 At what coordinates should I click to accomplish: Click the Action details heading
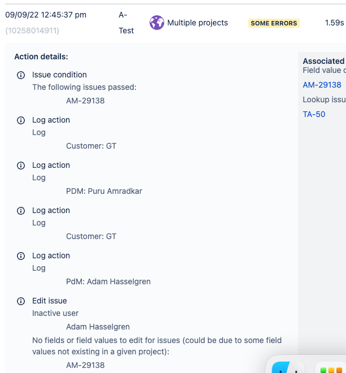coord(41,57)
